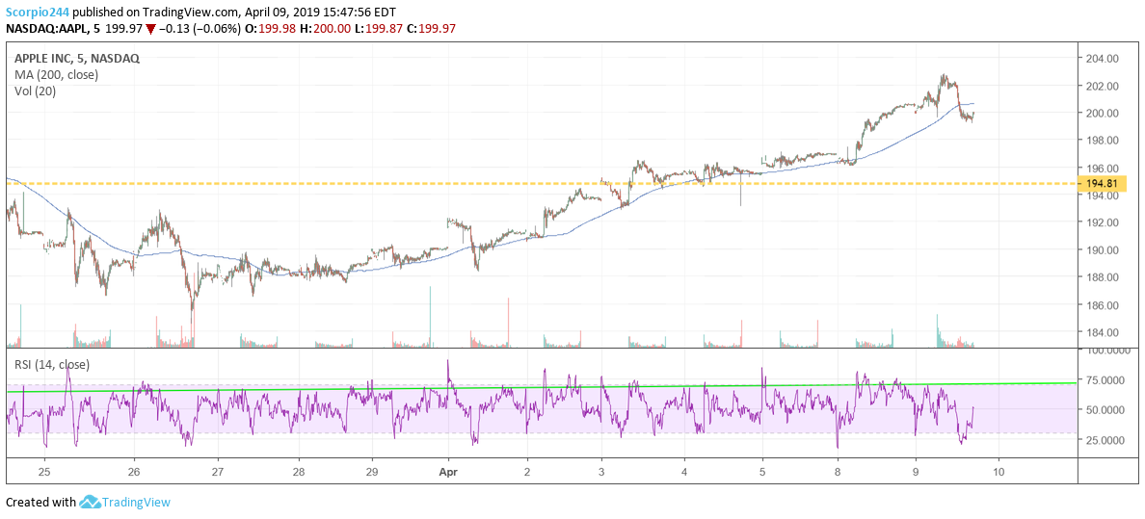Click the 200.00 price axis label

tap(1102, 114)
